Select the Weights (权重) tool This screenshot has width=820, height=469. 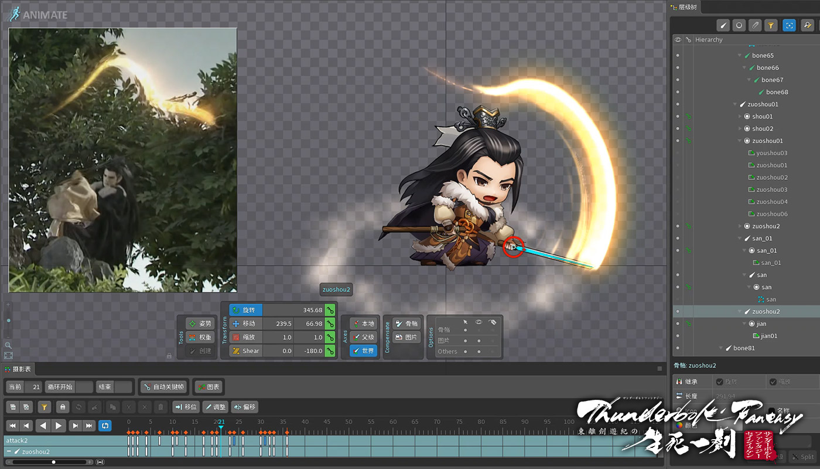(x=199, y=337)
